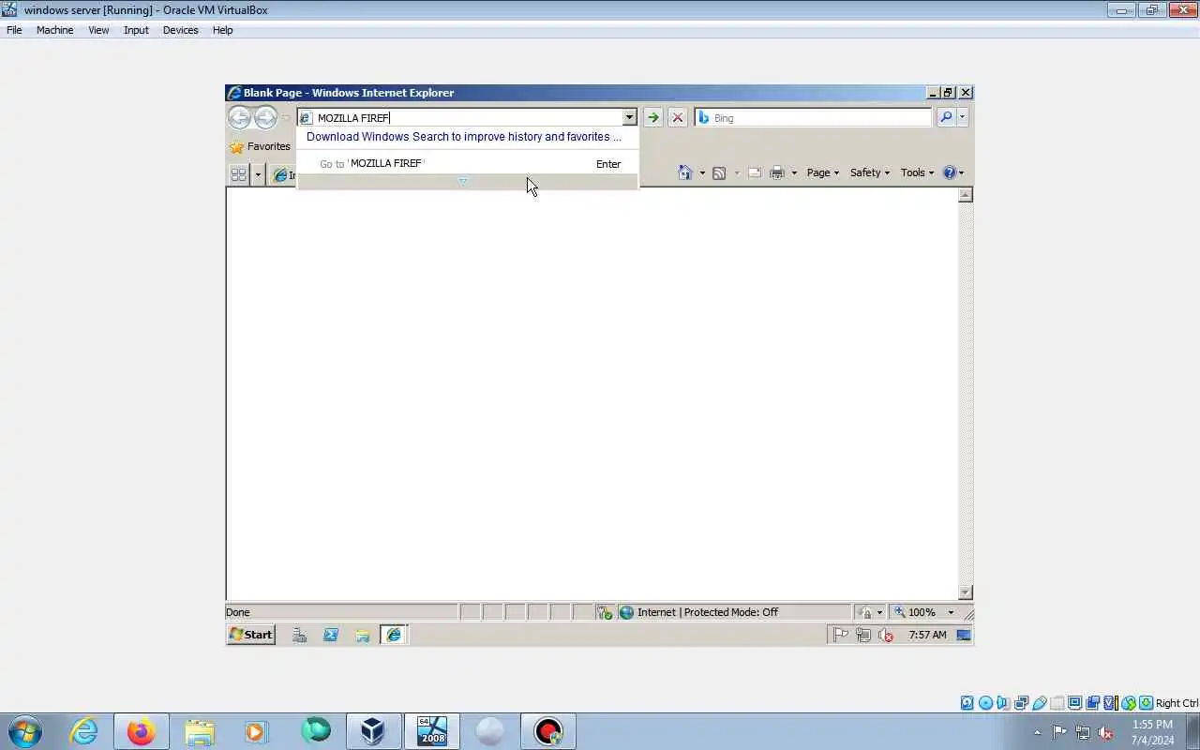The height and width of the screenshot is (750, 1200).
Task: Click the VirtualBox cube icon in host taskbar
Action: pos(373,731)
